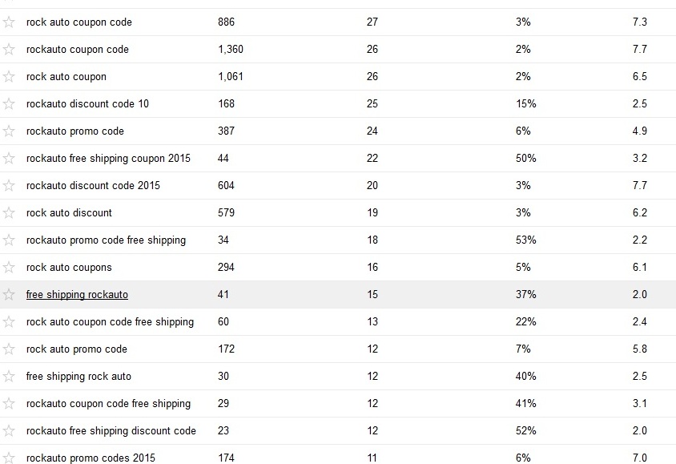Screen dimensions: 676x464
Task: Click 'rockauto promo codes 2015' query
Action: [91, 458]
